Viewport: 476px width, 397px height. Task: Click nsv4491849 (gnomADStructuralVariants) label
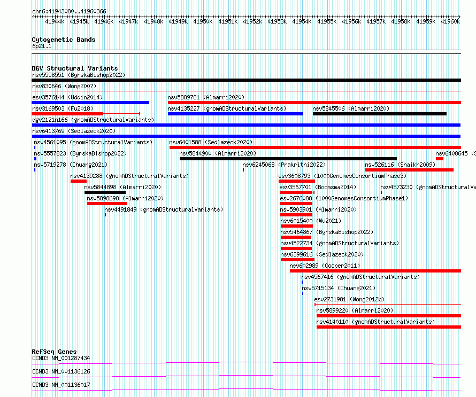164,209
